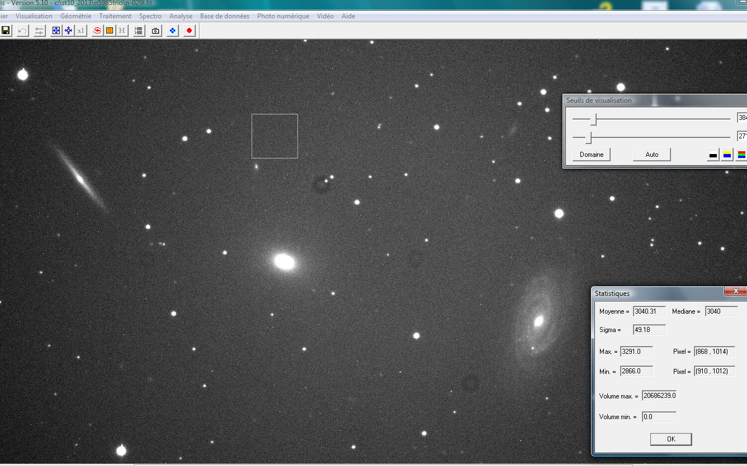The height and width of the screenshot is (466, 747).
Task: Open the Visualisation menu
Action: click(x=34, y=16)
